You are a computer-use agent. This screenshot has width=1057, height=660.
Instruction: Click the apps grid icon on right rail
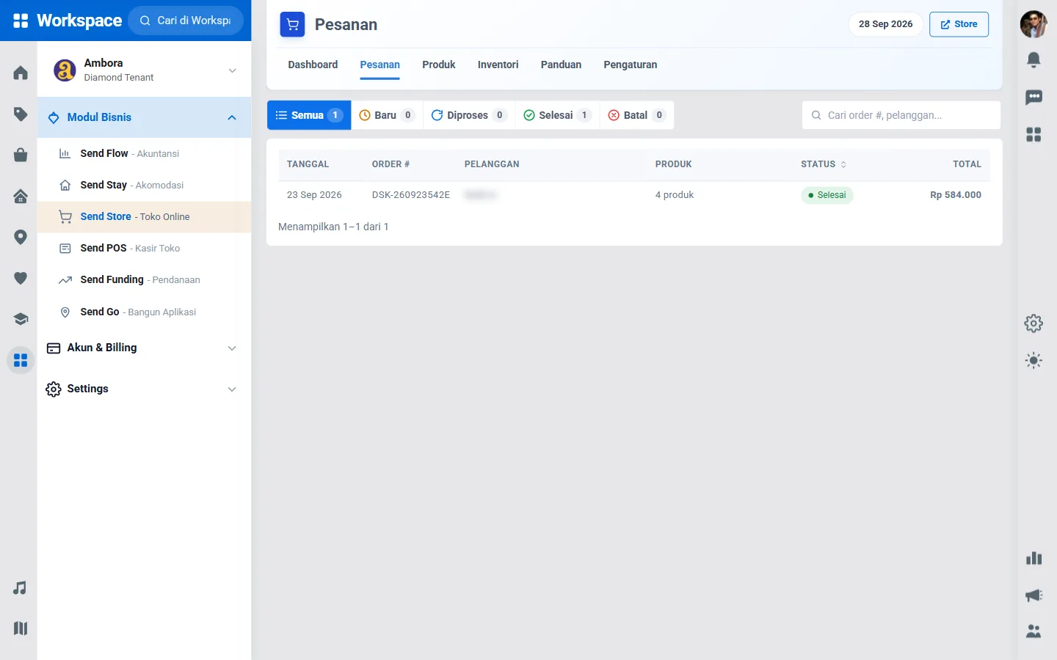[x=1034, y=134]
